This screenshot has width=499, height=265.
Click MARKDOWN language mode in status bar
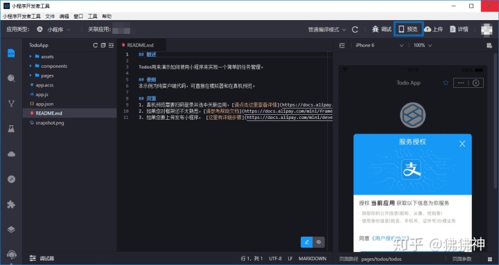pyautogui.click(x=313, y=259)
